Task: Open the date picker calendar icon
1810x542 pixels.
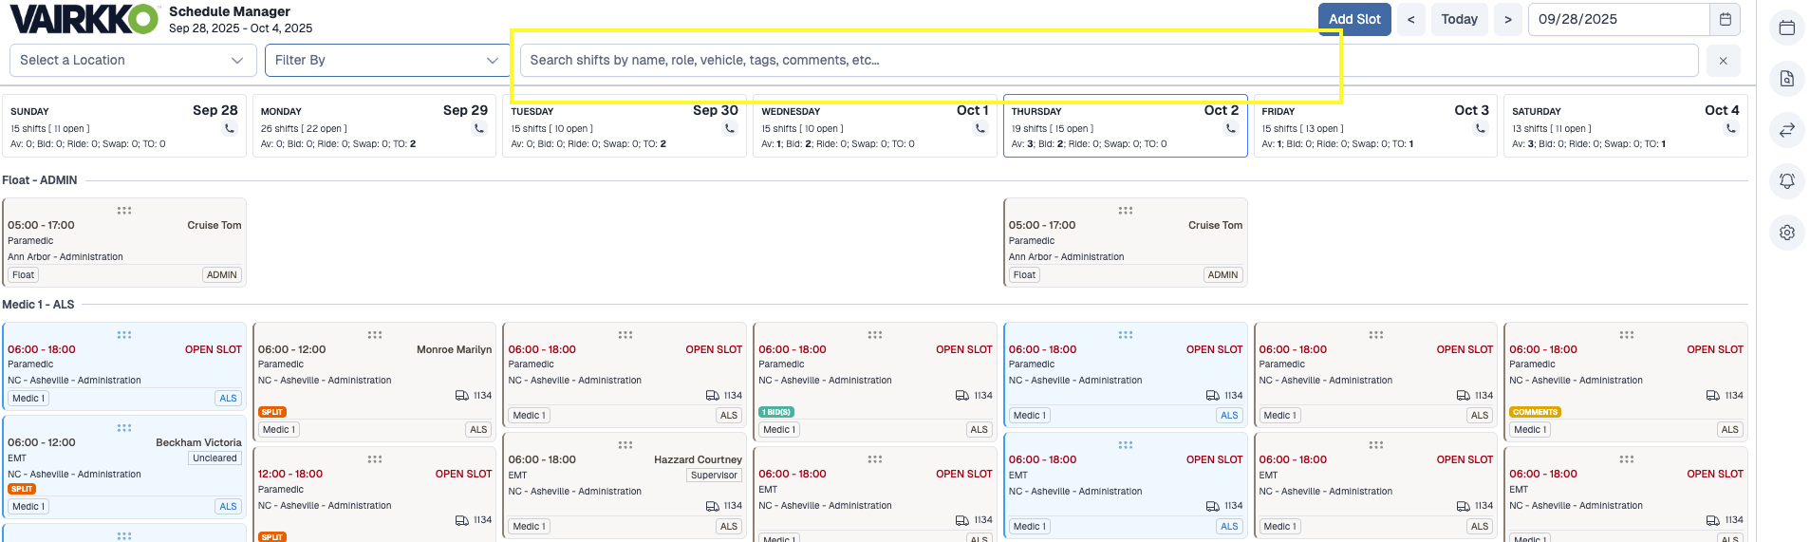Action: pyautogui.click(x=1725, y=19)
